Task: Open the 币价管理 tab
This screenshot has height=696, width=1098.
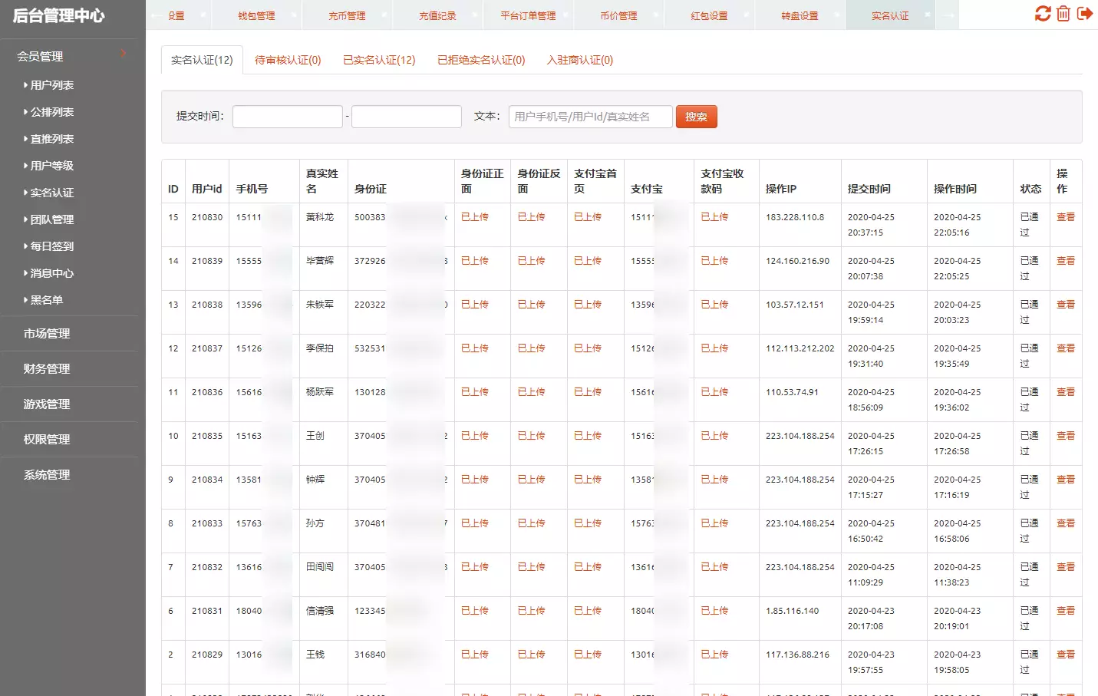Action: pos(618,16)
